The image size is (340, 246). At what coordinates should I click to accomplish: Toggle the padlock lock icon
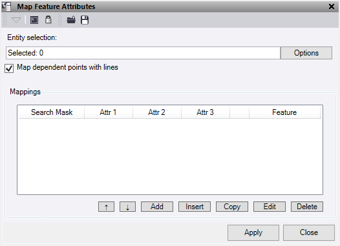(48, 20)
